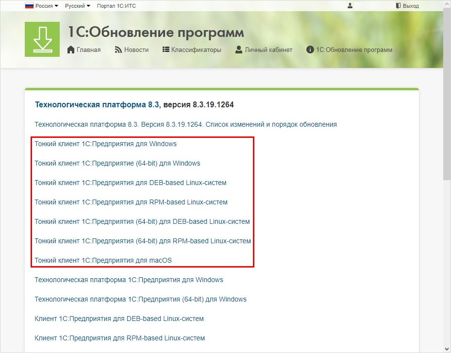Screen dimensions: 451x353
Task: Click the user profile icon in the top bar
Action: [350, 6]
